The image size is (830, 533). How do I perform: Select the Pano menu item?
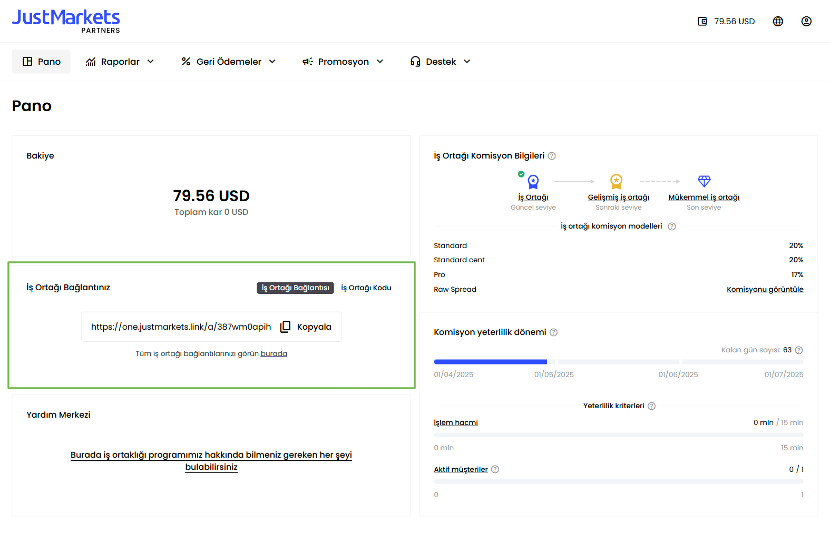click(x=41, y=62)
